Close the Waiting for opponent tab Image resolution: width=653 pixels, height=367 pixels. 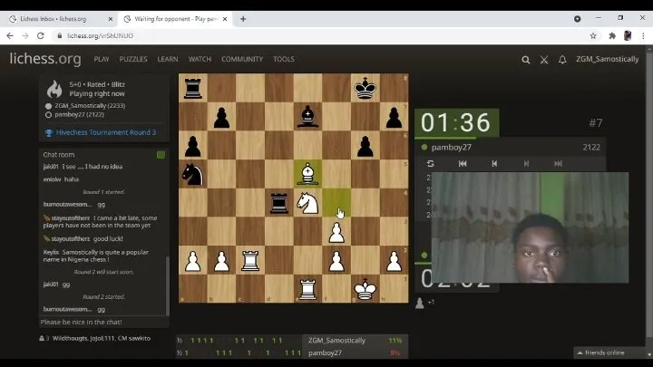(x=225, y=19)
